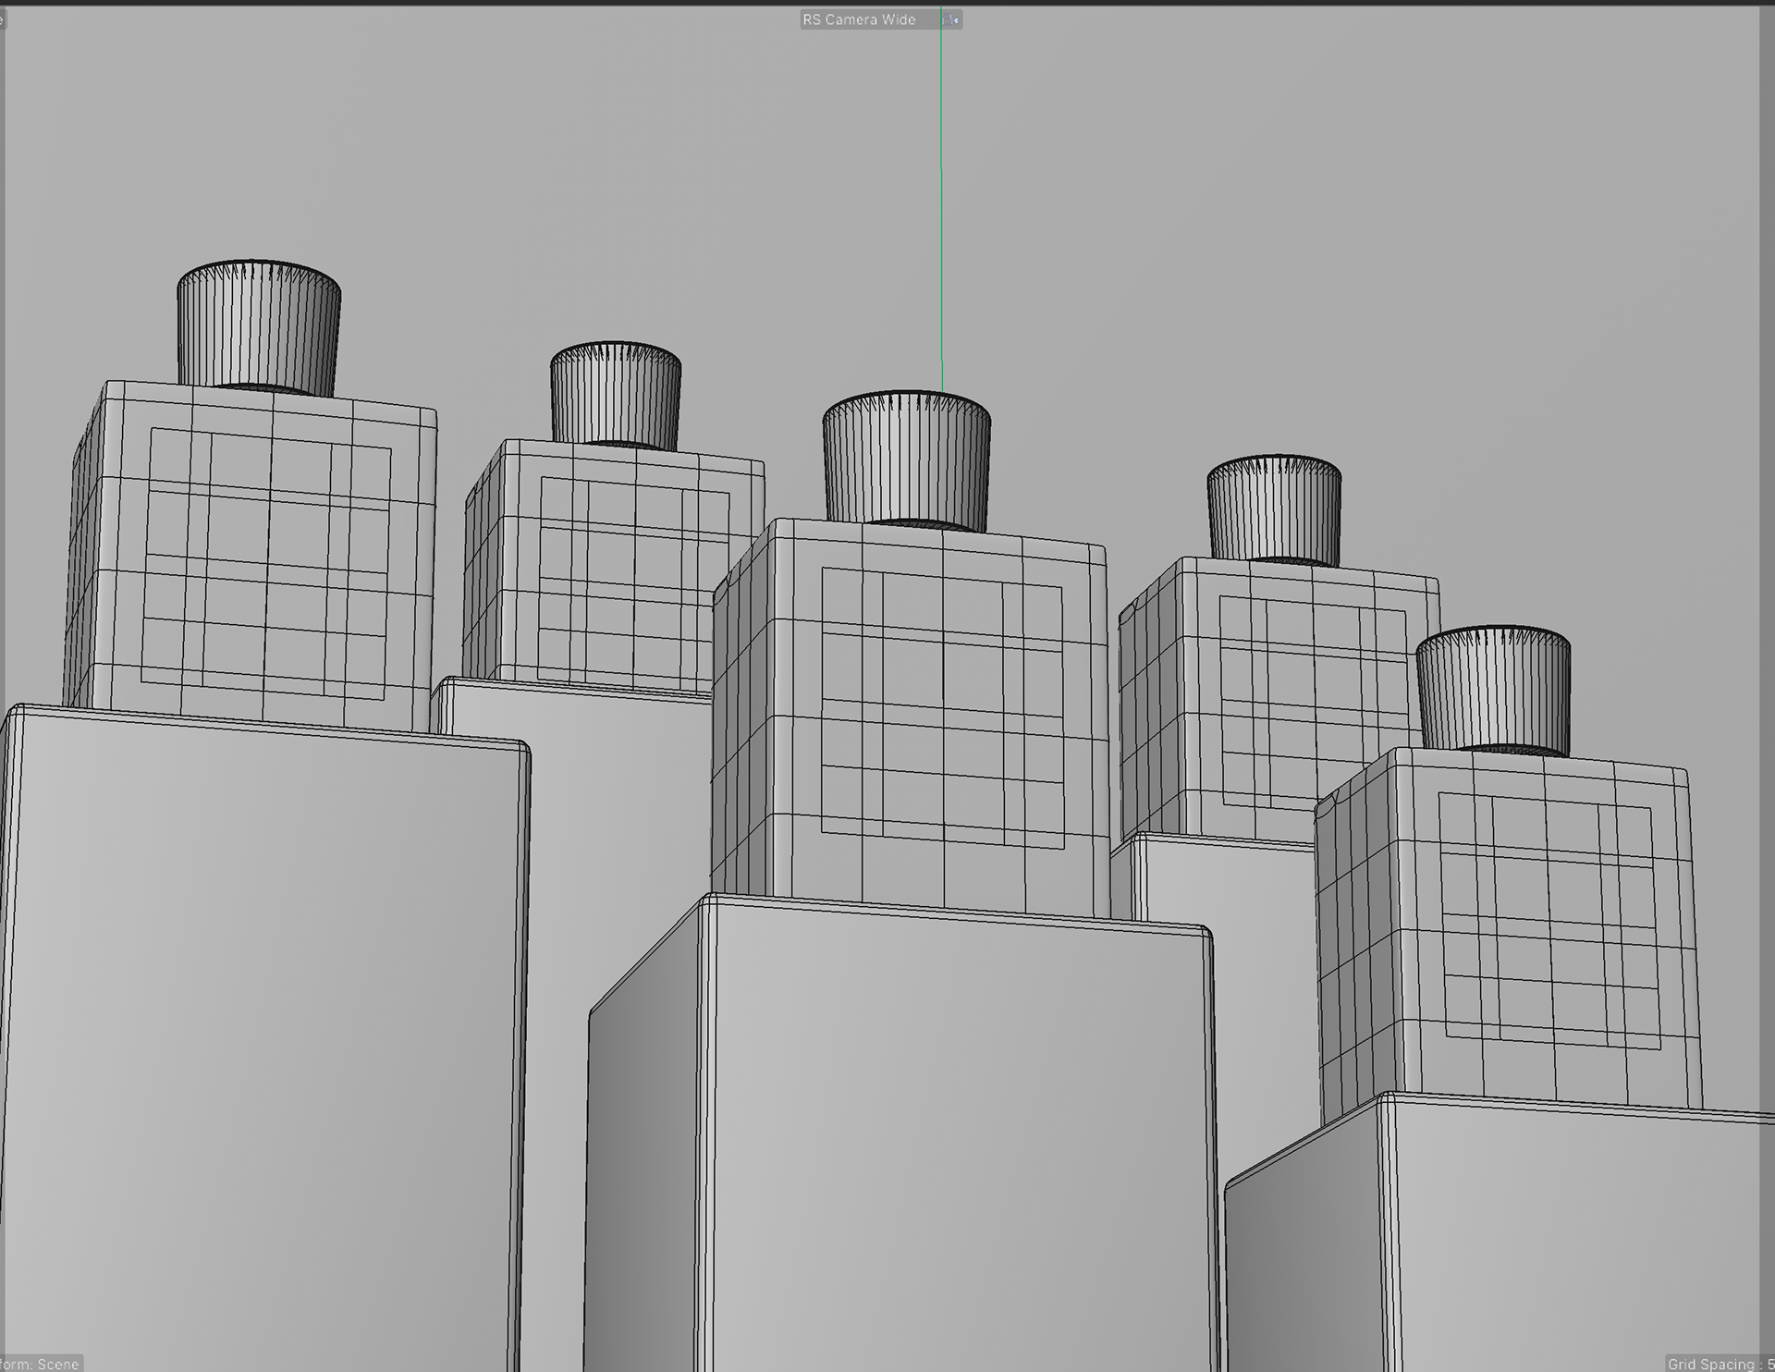Click the camera icon beside RS Camera Wide
Viewport: 1775px width, 1372px height.
pos(951,19)
